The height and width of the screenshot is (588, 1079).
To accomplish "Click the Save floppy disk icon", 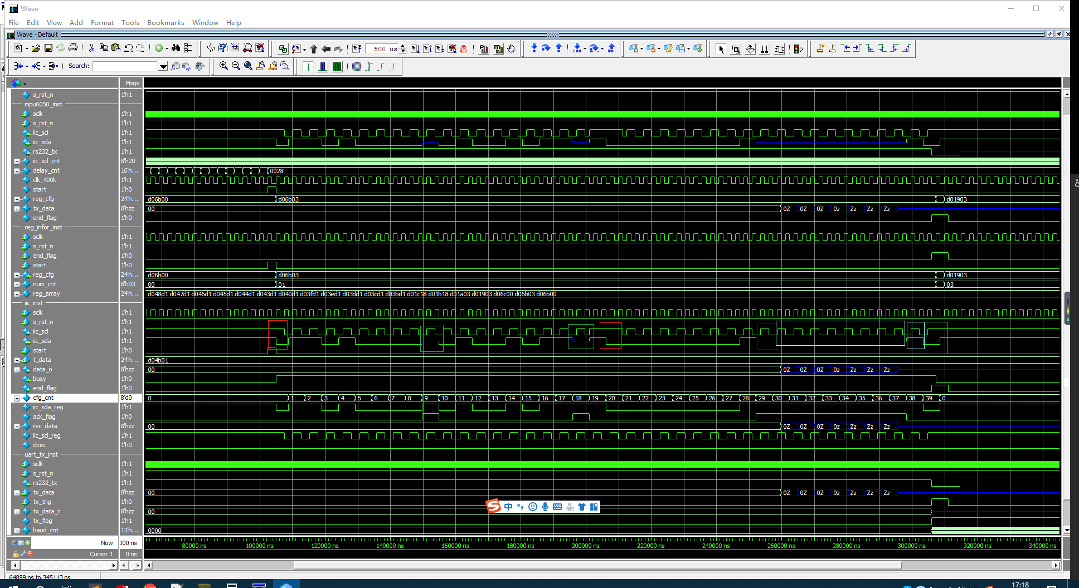I will [x=48, y=48].
